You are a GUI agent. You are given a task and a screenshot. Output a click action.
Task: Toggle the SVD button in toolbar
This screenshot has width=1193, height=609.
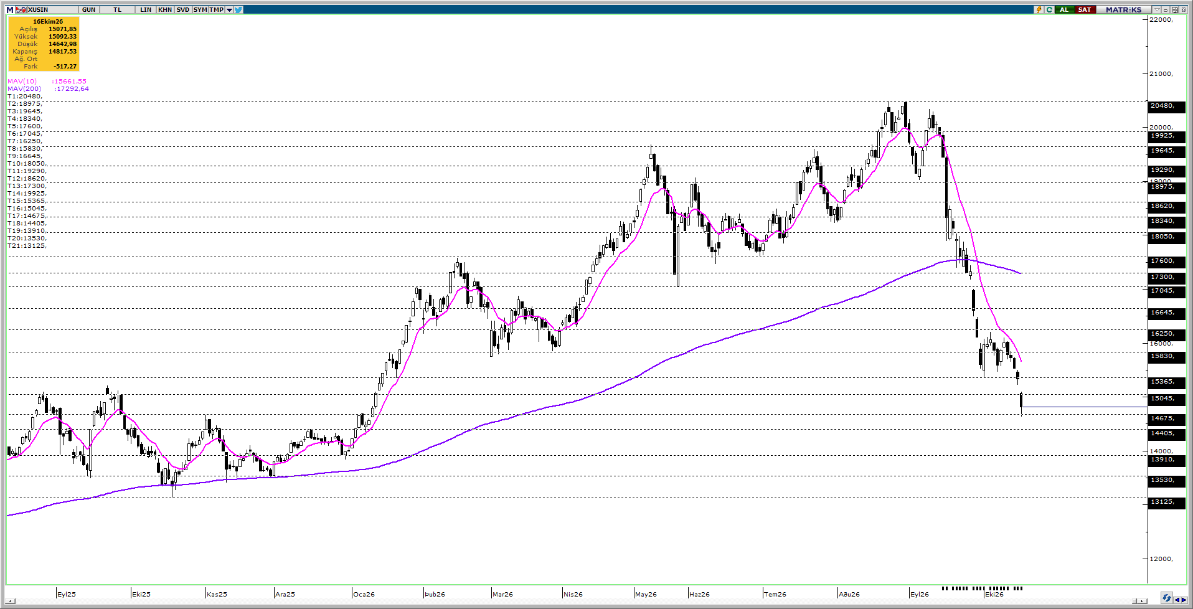point(182,9)
